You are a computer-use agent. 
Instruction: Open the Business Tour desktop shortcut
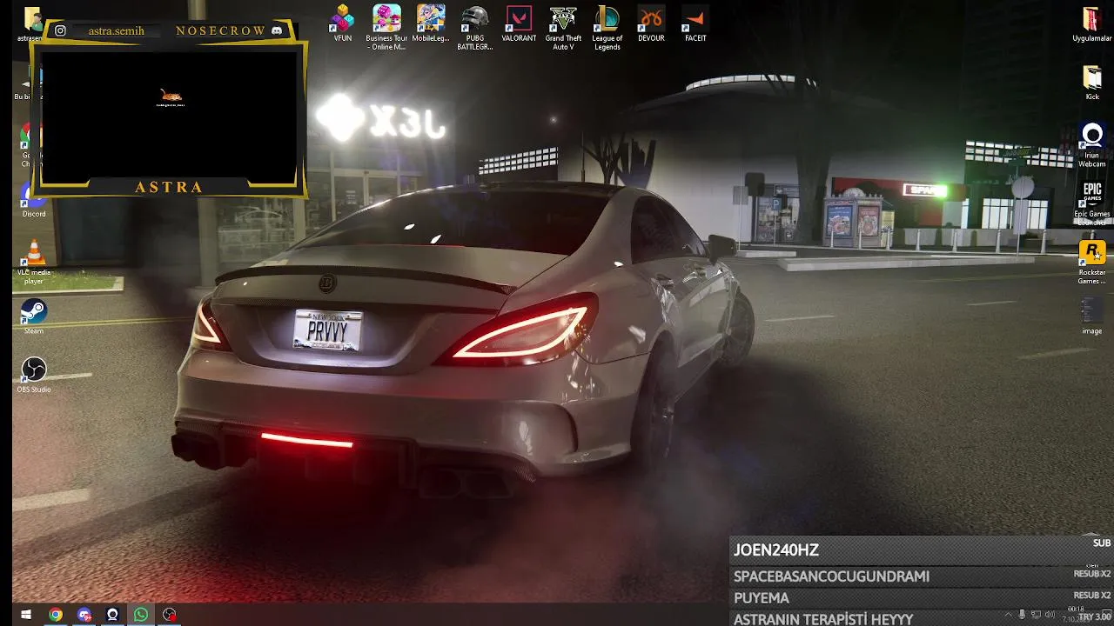(386, 27)
